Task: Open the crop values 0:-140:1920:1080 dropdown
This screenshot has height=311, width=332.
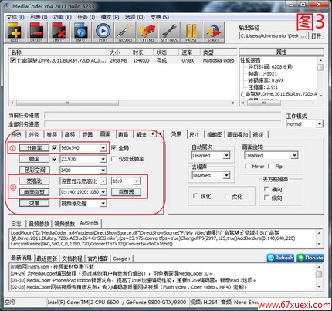Action: pyautogui.click(x=103, y=192)
